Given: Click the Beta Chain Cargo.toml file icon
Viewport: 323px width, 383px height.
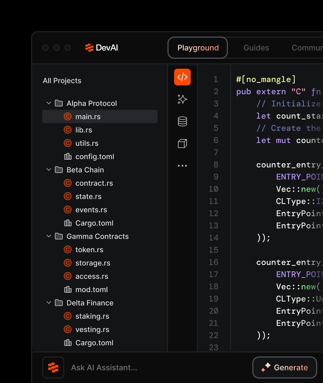Looking at the screenshot, I should coord(68,223).
